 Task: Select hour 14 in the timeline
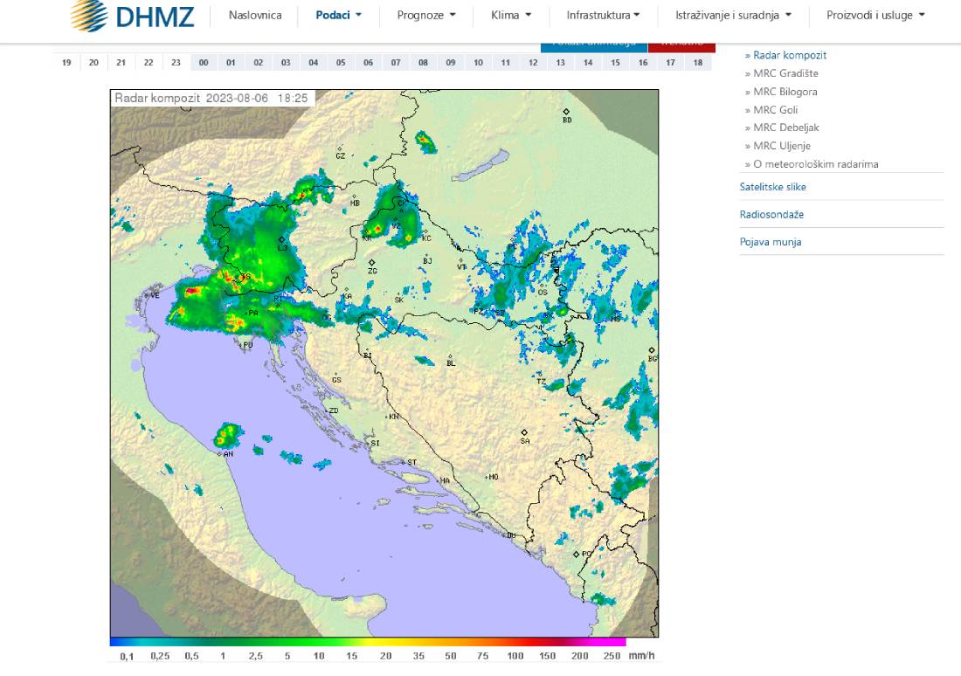point(588,63)
